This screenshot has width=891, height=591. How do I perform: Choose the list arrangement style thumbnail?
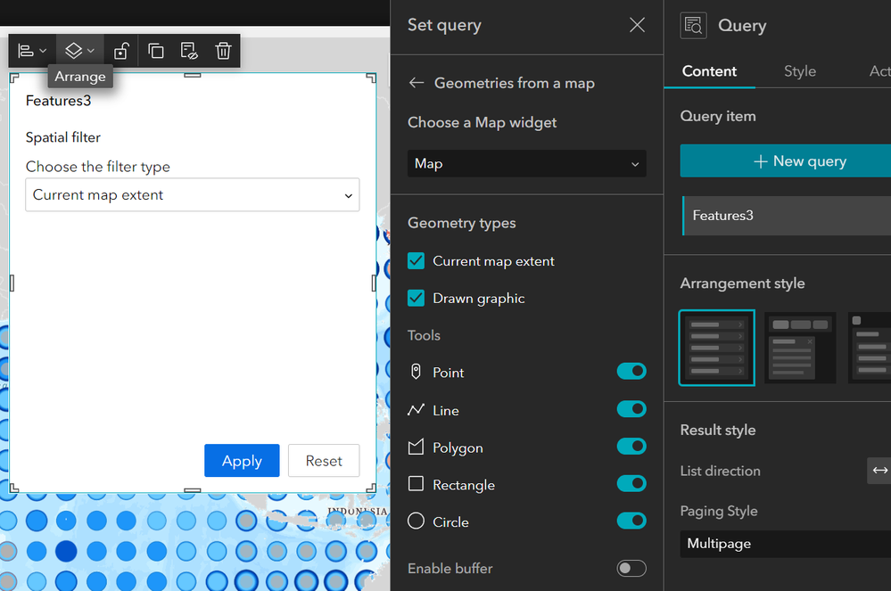point(716,348)
